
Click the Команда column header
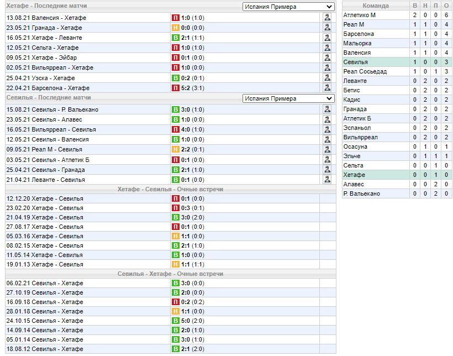tap(376, 6)
